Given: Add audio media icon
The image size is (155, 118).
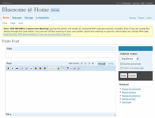Looking at the screenshot, I should pos(89,63).
